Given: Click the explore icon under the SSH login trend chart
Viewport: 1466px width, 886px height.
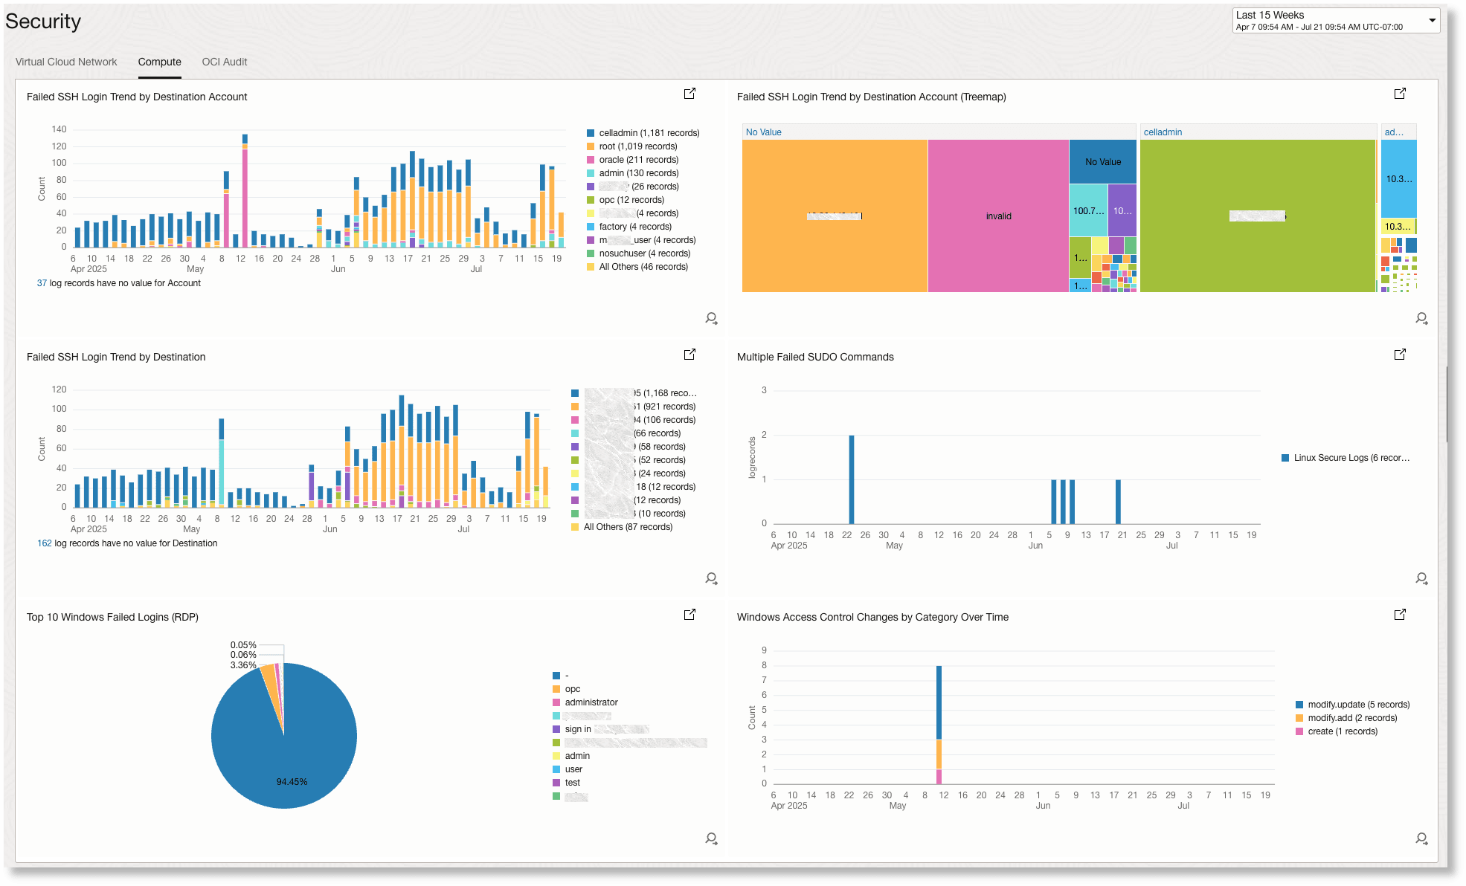Looking at the screenshot, I should pyautogui.click(x=711, y=318).
